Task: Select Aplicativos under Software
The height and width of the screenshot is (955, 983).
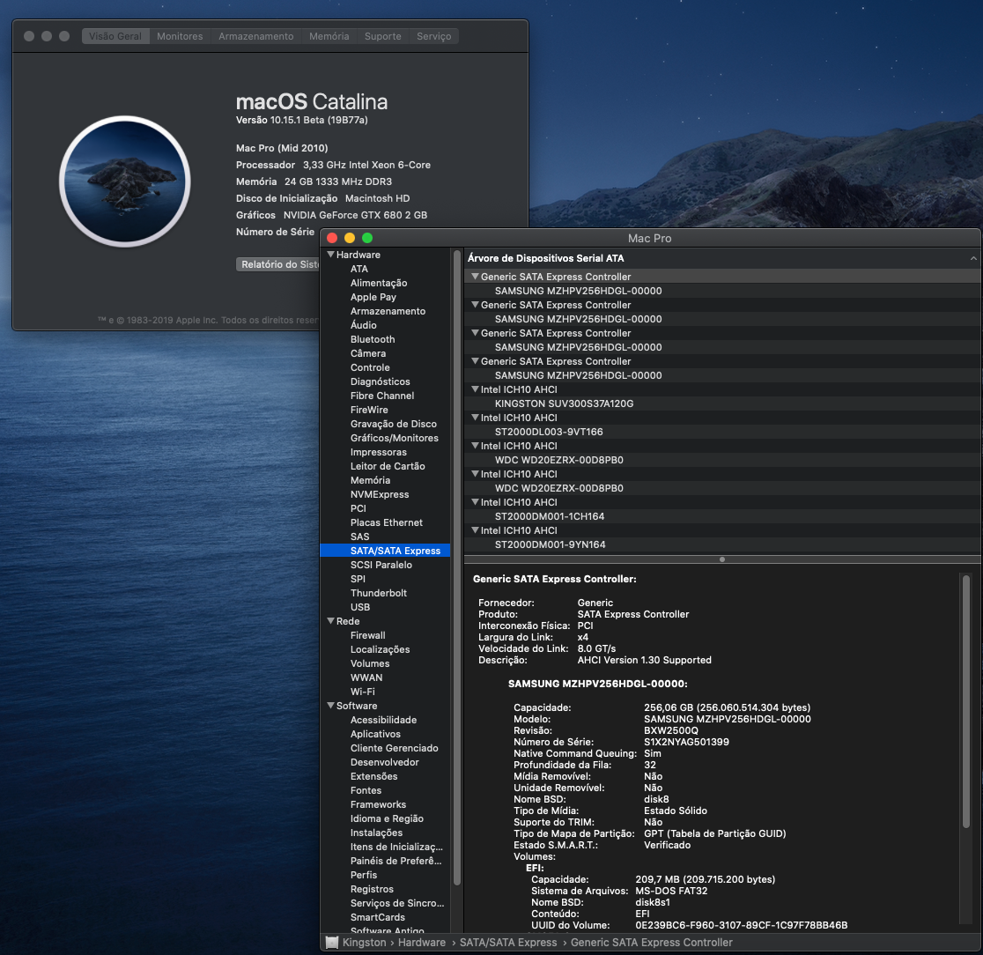Action: (x=375, y=734)
